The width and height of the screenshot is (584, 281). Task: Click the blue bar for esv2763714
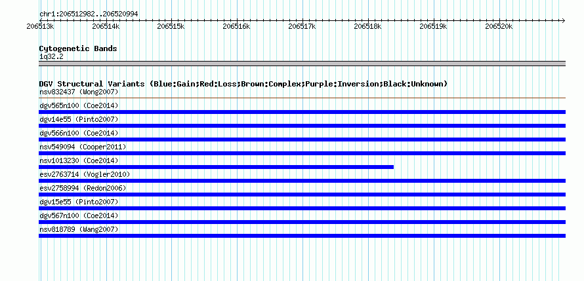[x=302, y=181]
